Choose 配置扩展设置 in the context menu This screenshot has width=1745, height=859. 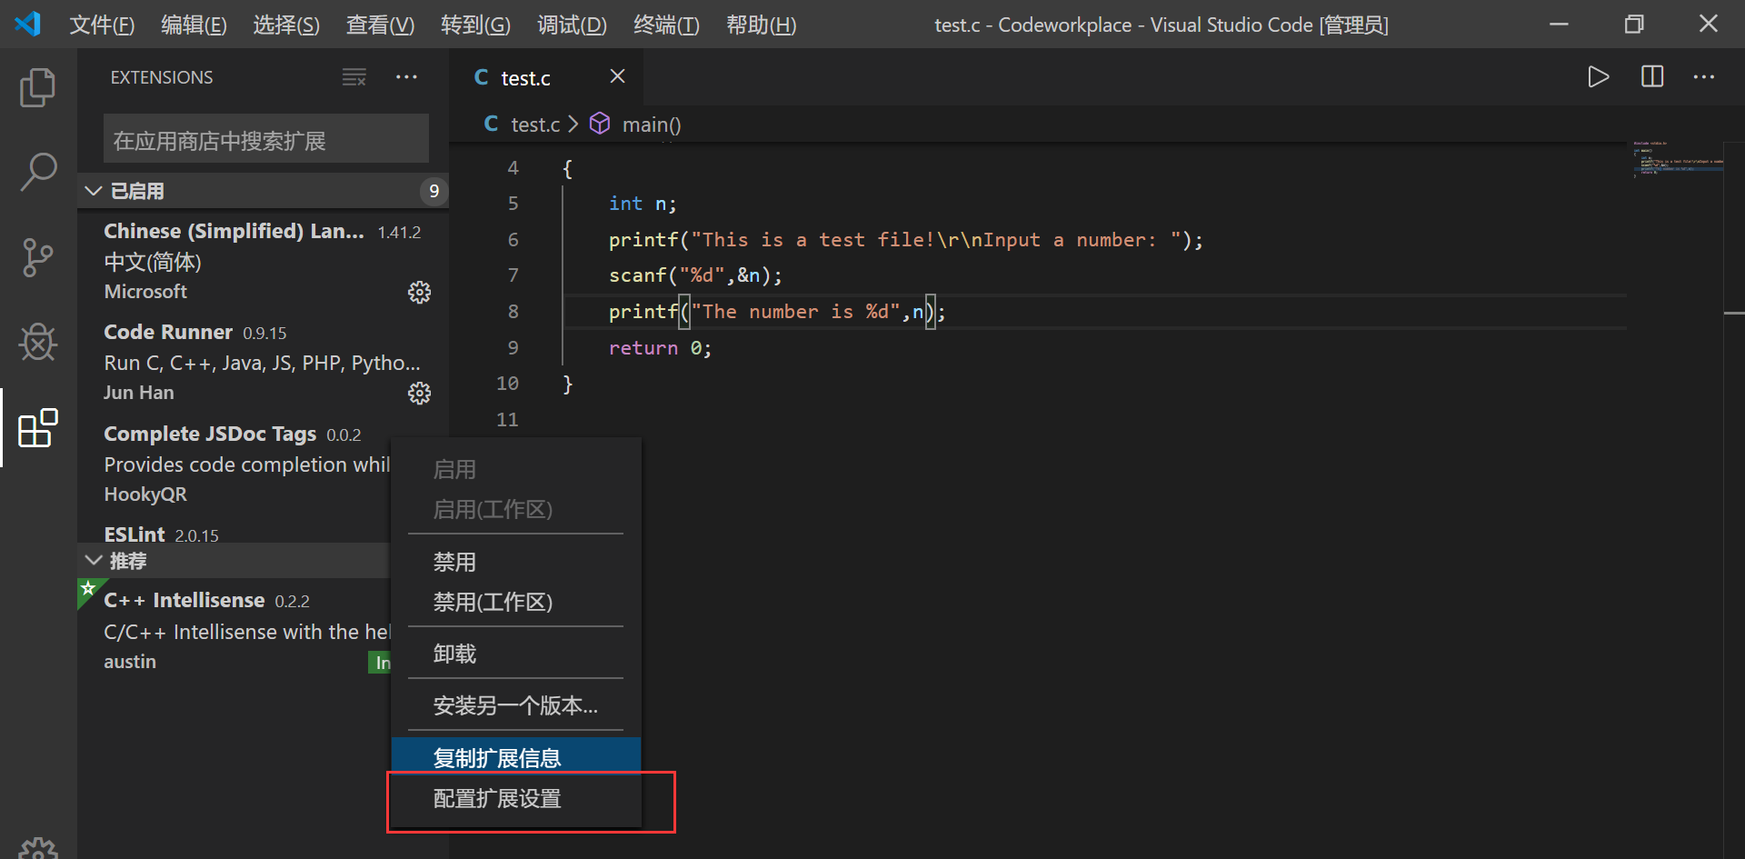(516, 798)
